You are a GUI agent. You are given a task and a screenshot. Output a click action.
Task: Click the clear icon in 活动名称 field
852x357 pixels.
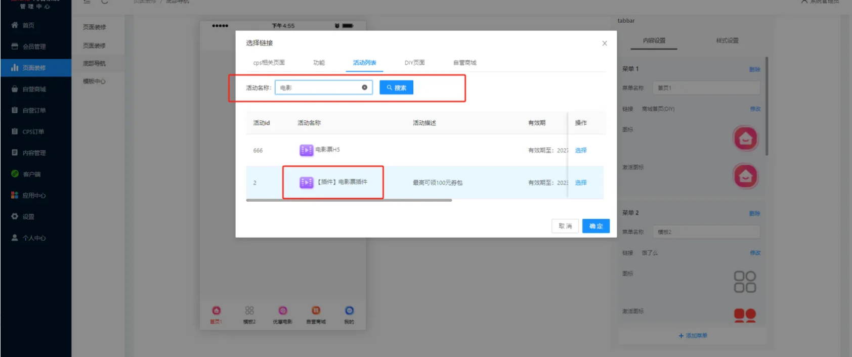coord(364,87)
